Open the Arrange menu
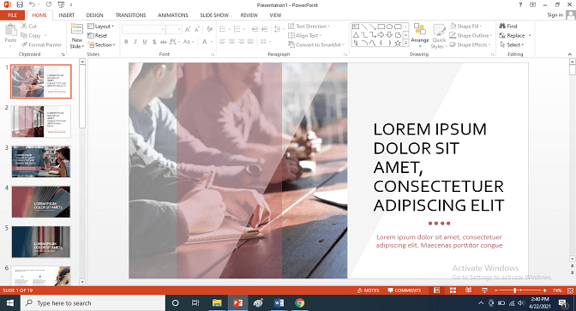 click(419, 36)
